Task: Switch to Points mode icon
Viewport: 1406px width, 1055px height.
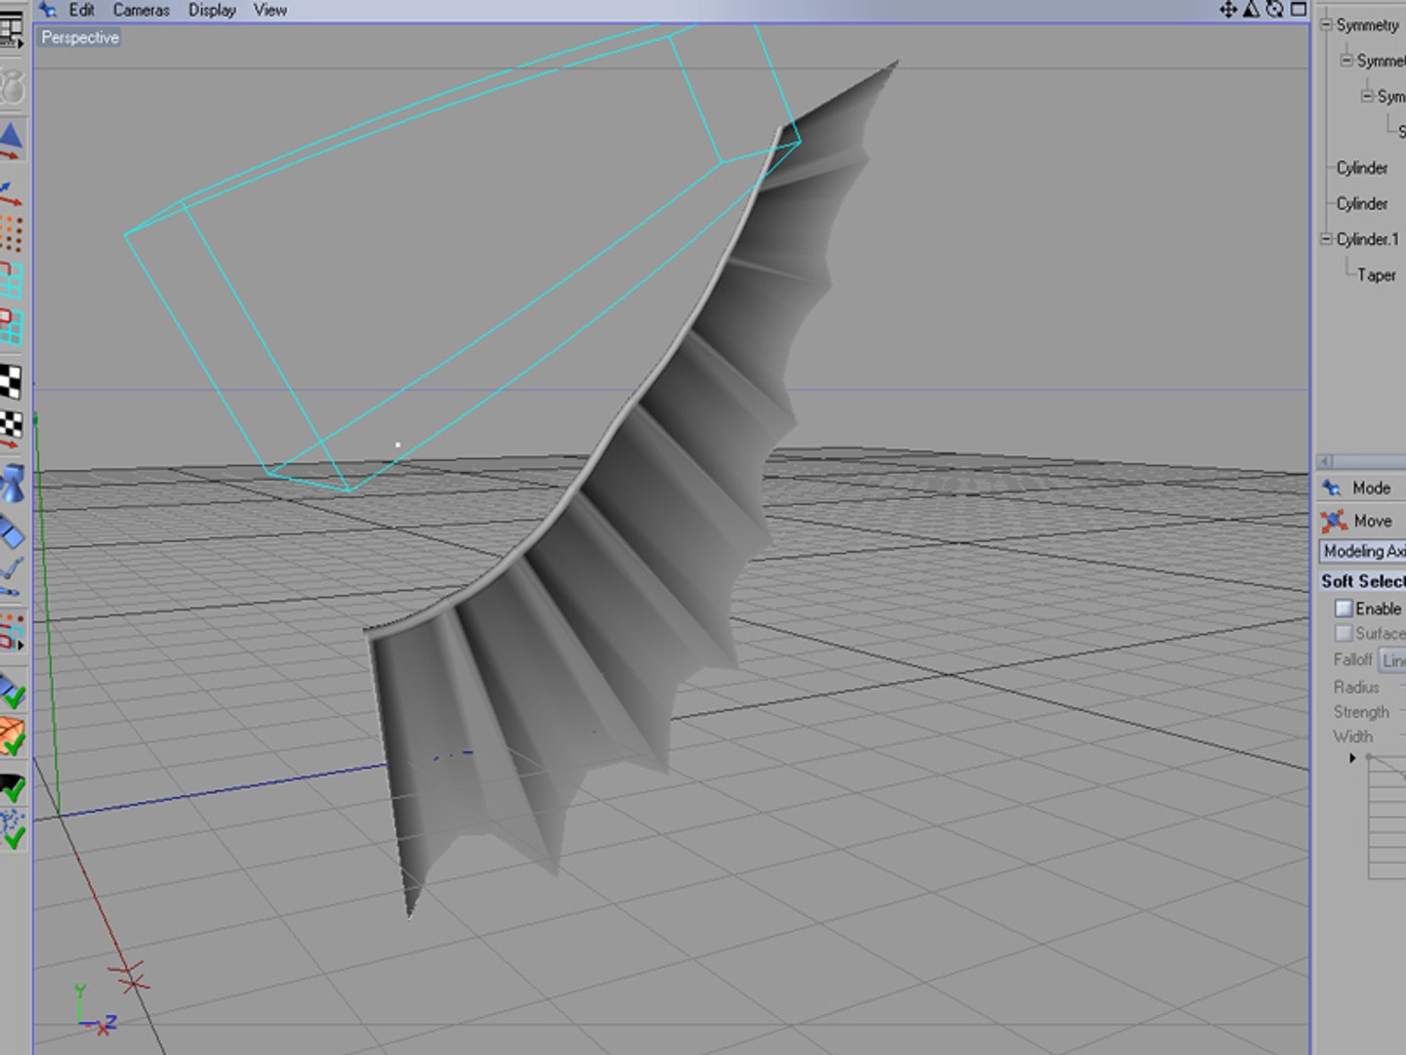Action: (11, 234)
